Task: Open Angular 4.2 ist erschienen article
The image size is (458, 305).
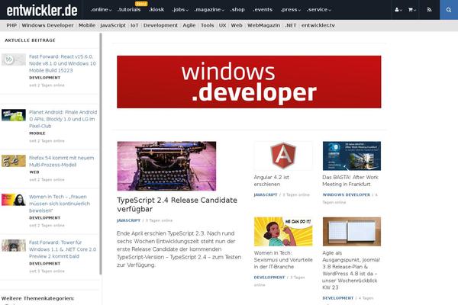Action: pyautogui.click(x=271, y=181)
